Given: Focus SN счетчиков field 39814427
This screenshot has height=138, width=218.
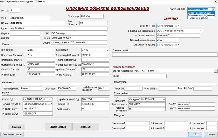Looking at the screenshot, I should tap(147, 104).
